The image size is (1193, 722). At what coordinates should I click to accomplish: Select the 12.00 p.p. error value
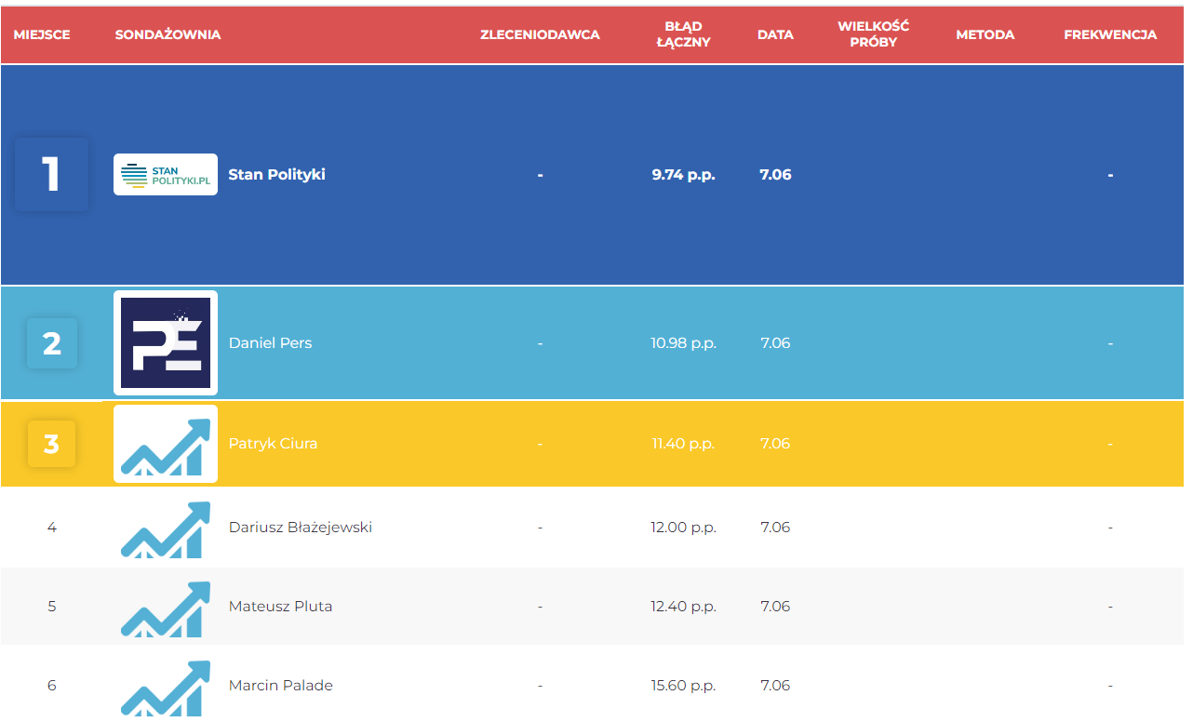[x=683, y=527]
